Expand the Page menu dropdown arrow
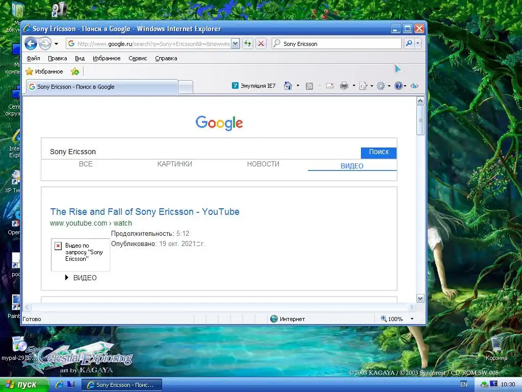This screenshot has width=522, height=392. tap(372, 86)
